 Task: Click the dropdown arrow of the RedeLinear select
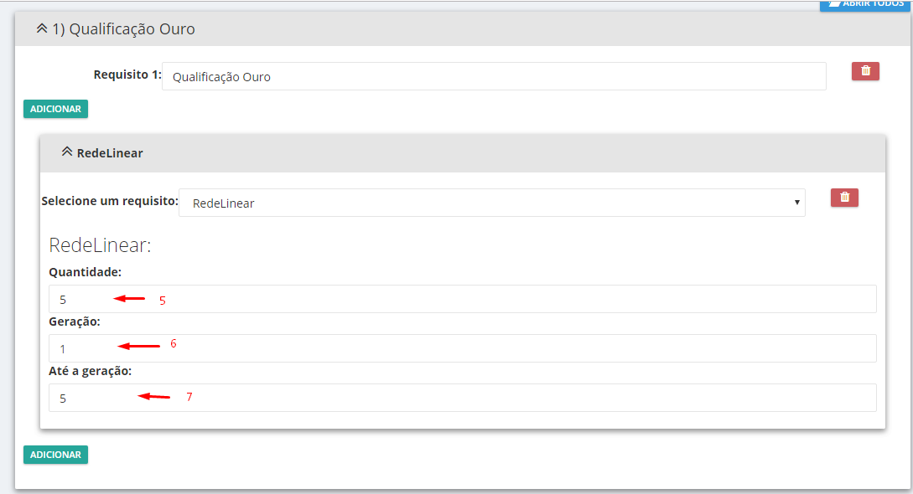tap(796, 203)
